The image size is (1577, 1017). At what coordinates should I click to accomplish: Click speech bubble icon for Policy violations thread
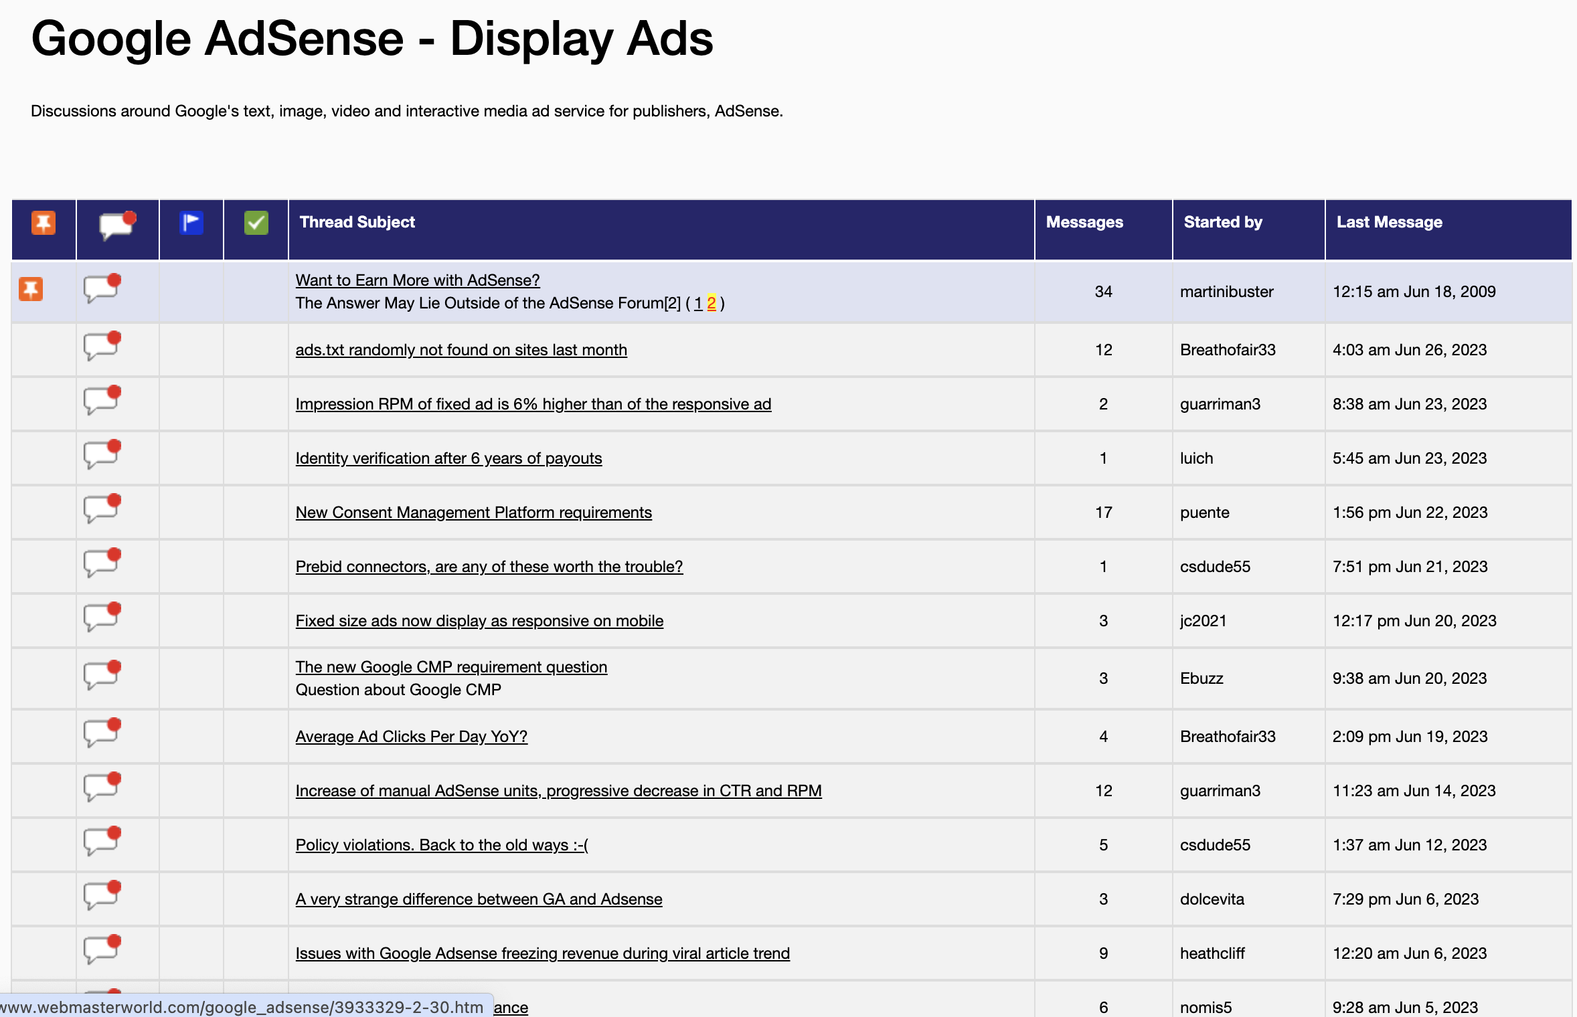102,841
